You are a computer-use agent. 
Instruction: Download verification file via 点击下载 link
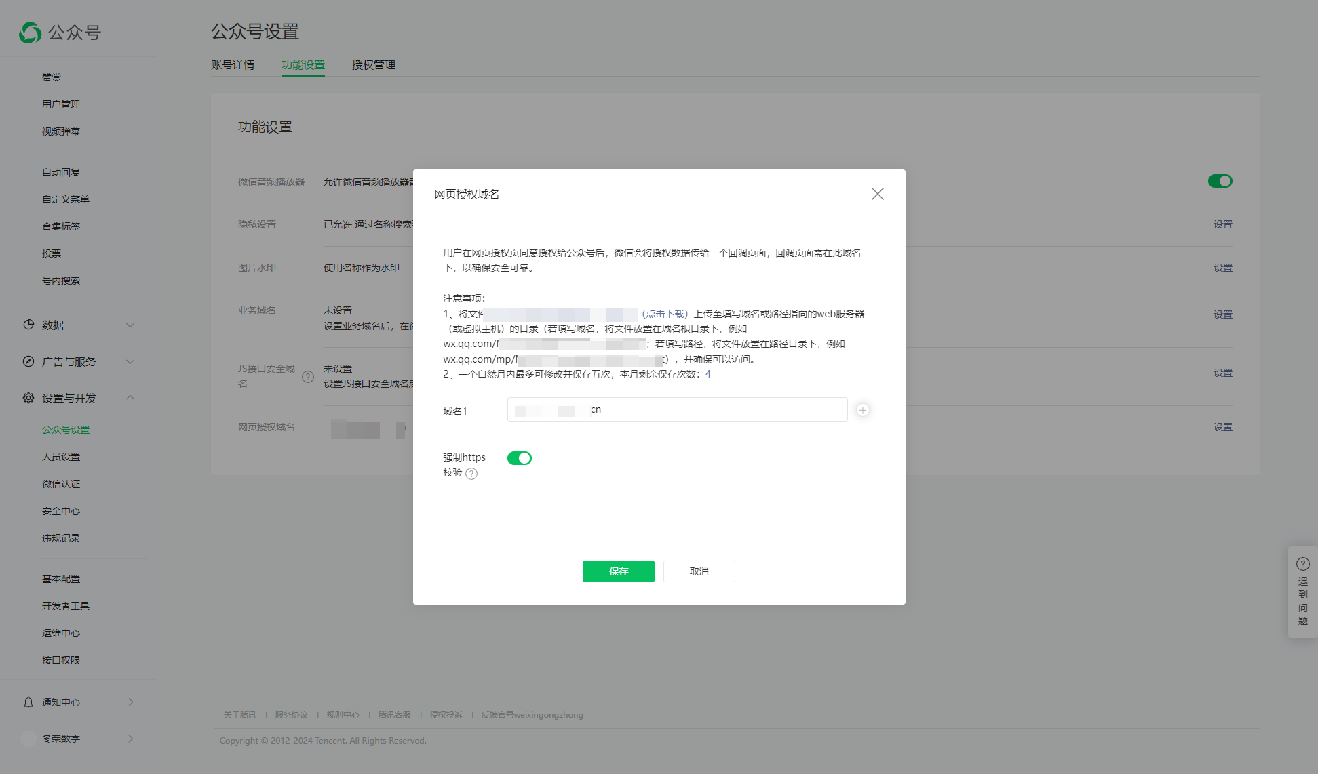[664, 314]
